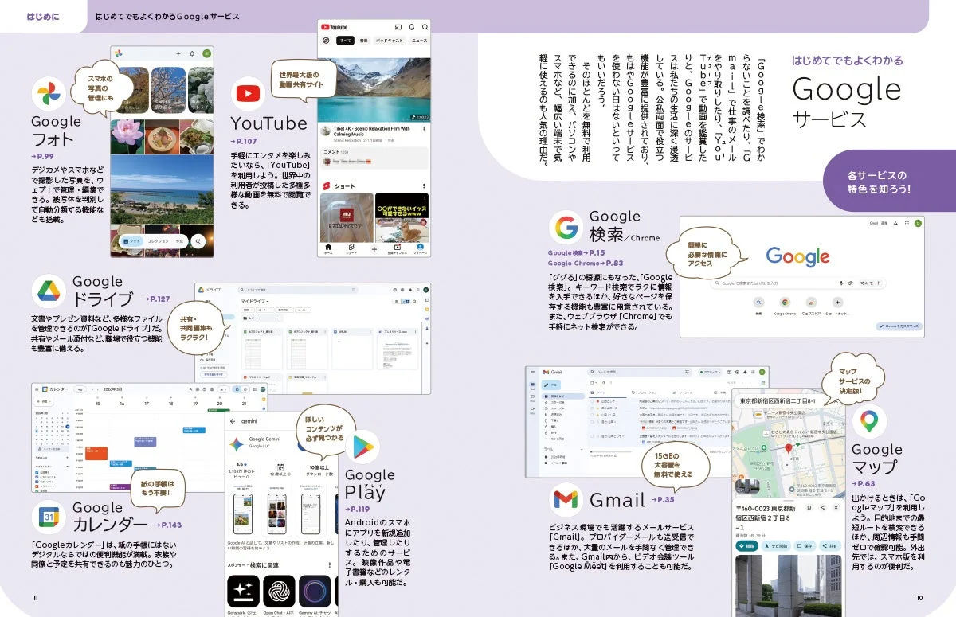Screen dimensions: 956x617
Task: Click the Gmail 作成 compose button
Action: point(550,385)
